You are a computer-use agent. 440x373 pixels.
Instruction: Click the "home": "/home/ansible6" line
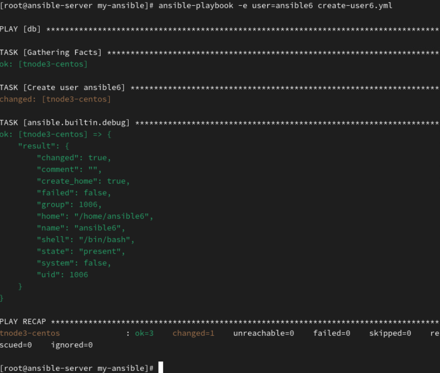coord(95,217)
